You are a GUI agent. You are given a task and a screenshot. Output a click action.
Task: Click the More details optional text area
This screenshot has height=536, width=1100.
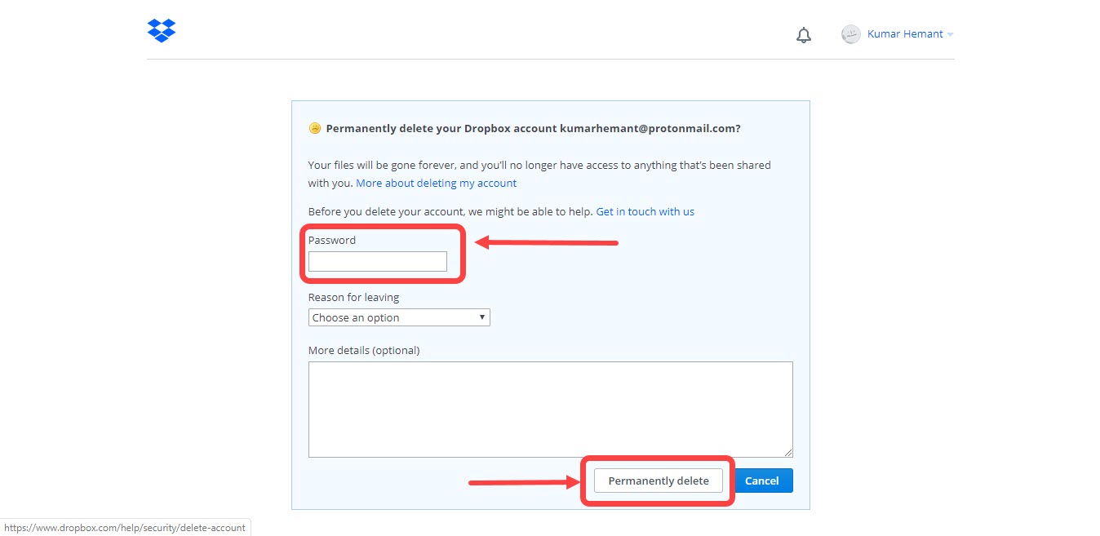tap(550, 409)
